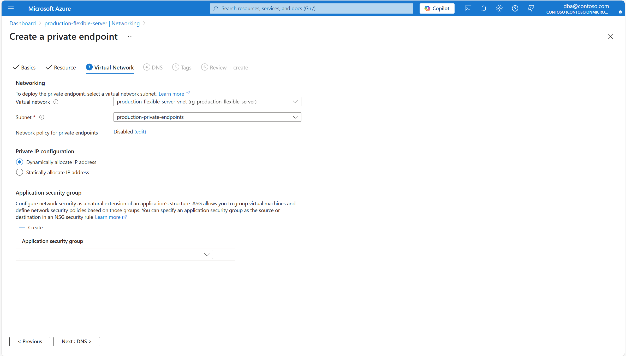Launch Cloud Shell from top bar
626x356 pixels.
point(468,8)
